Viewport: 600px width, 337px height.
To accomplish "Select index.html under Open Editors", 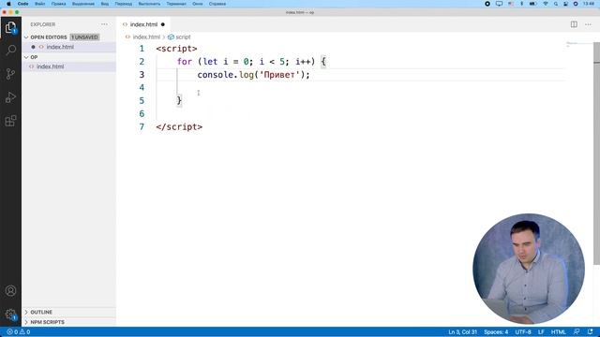I will point(68,47).
